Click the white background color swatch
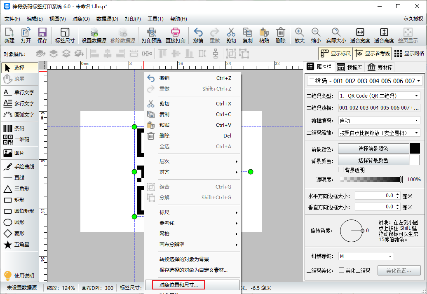This screenshot has width=427, height=294. point(415,160)
